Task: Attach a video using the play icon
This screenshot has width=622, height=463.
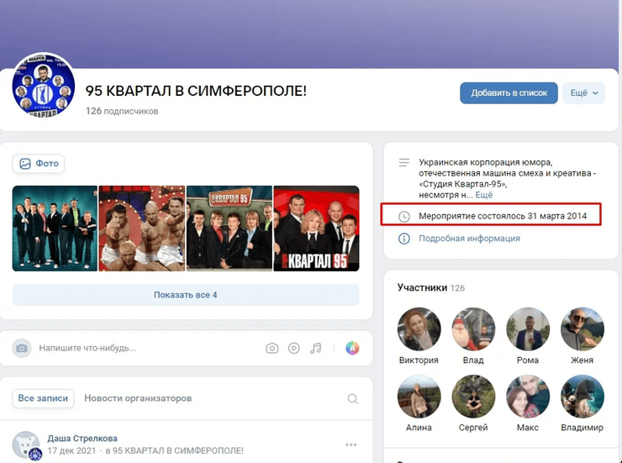Action: (293, 348)
